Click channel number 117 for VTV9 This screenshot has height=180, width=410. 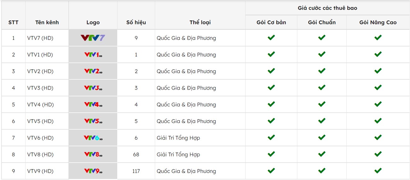pyautogui.click(x=136, y=171)
